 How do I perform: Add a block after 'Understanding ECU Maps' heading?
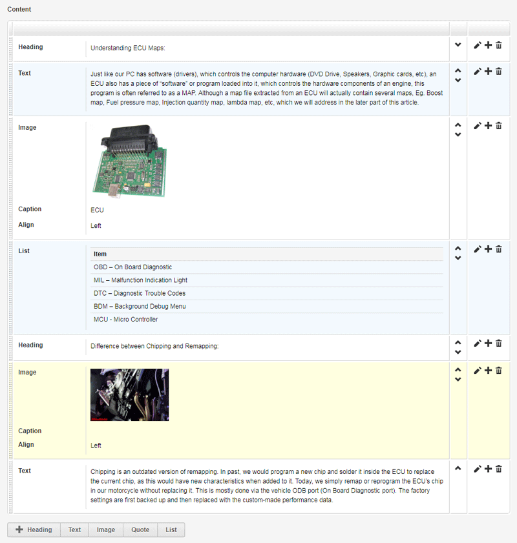click(488, 45)
